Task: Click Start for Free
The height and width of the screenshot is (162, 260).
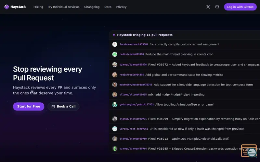Action: pyautogui.click(x=29, y=107)
